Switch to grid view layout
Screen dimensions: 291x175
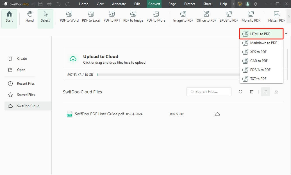point(276,92)
